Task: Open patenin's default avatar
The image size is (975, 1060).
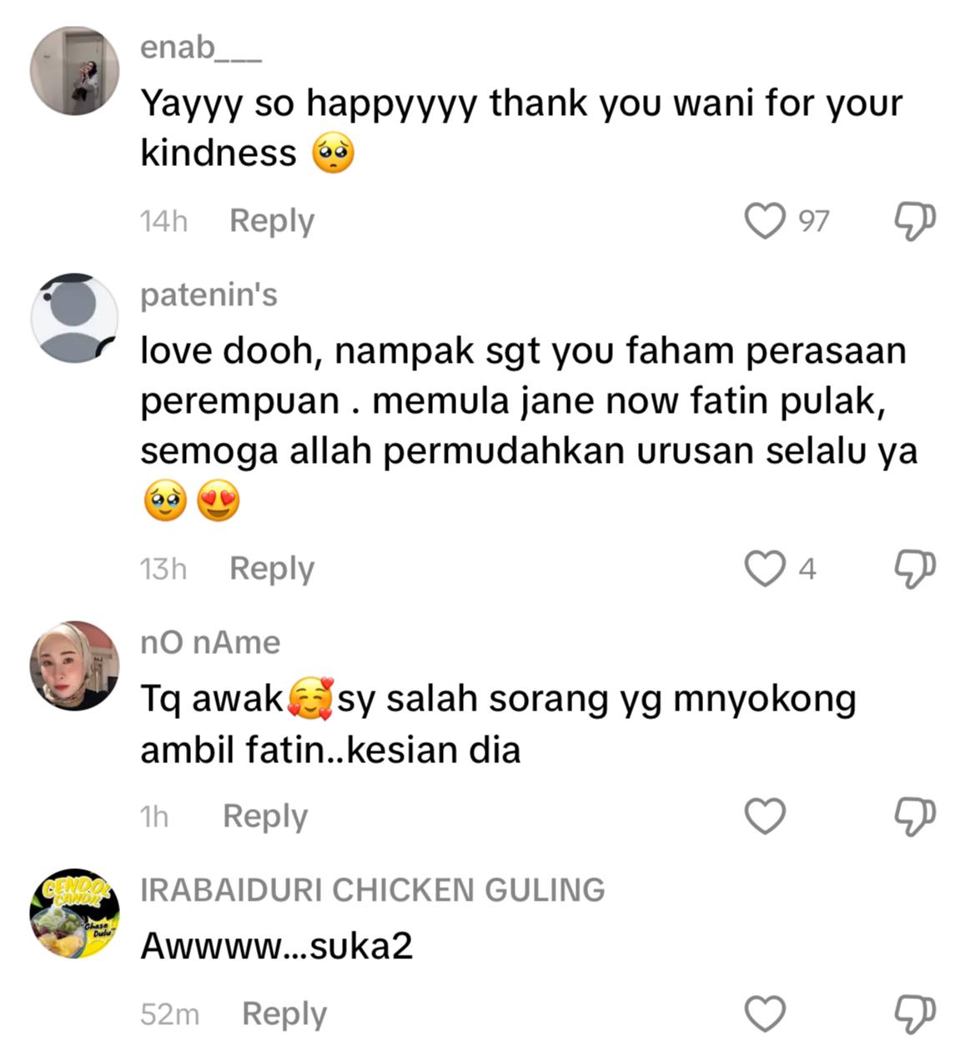Action: click(74, 317)
